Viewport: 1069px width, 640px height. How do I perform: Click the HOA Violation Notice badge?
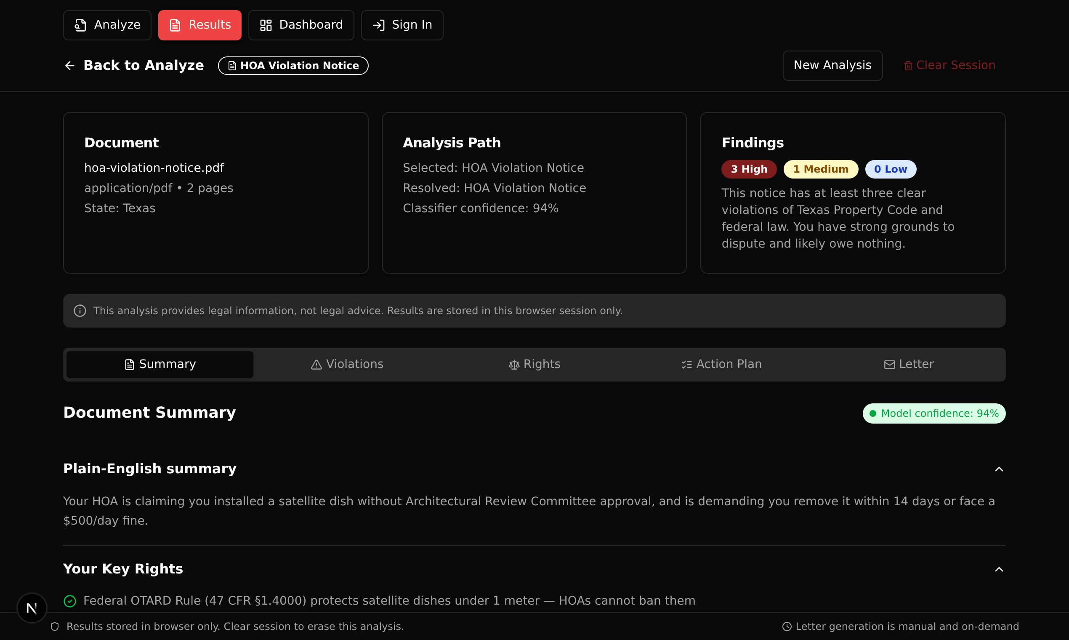(x=293, y=66)
